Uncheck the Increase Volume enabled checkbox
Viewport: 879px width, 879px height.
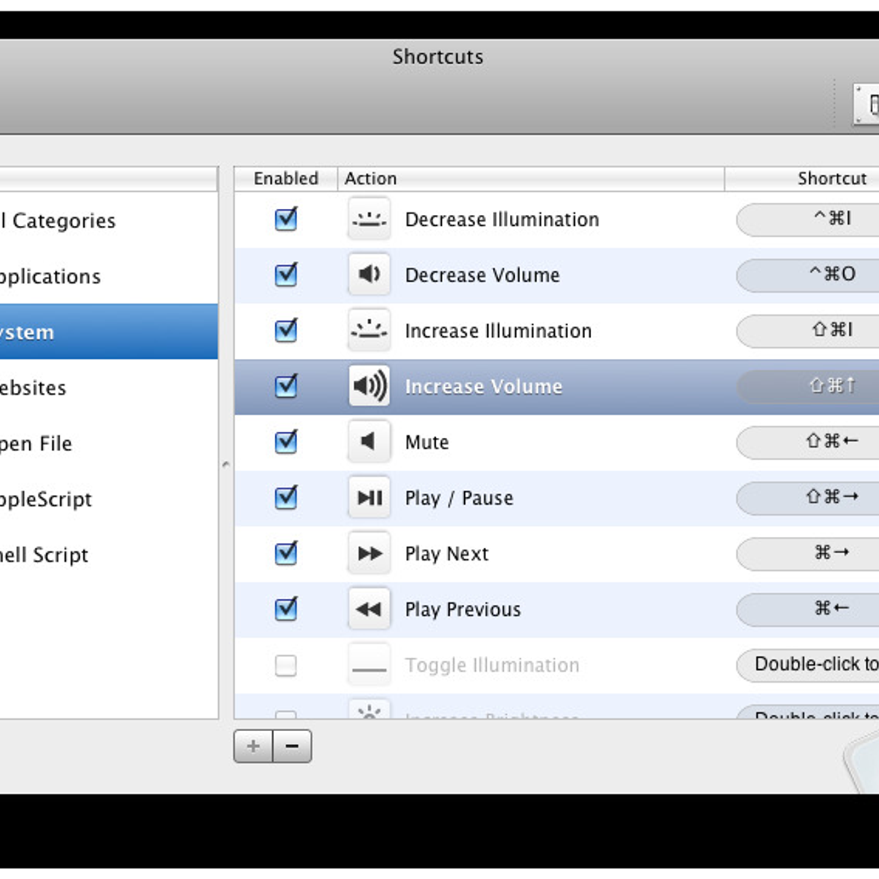(x=286, y=387)
